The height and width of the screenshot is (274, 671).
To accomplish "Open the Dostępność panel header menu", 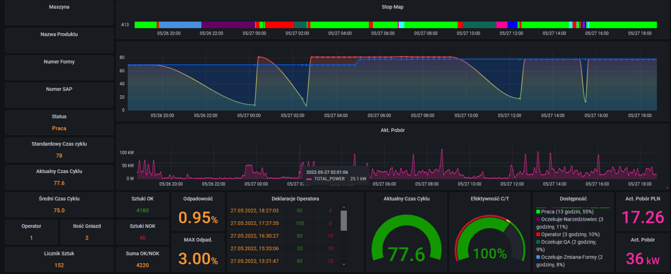I will click(573, 199).
